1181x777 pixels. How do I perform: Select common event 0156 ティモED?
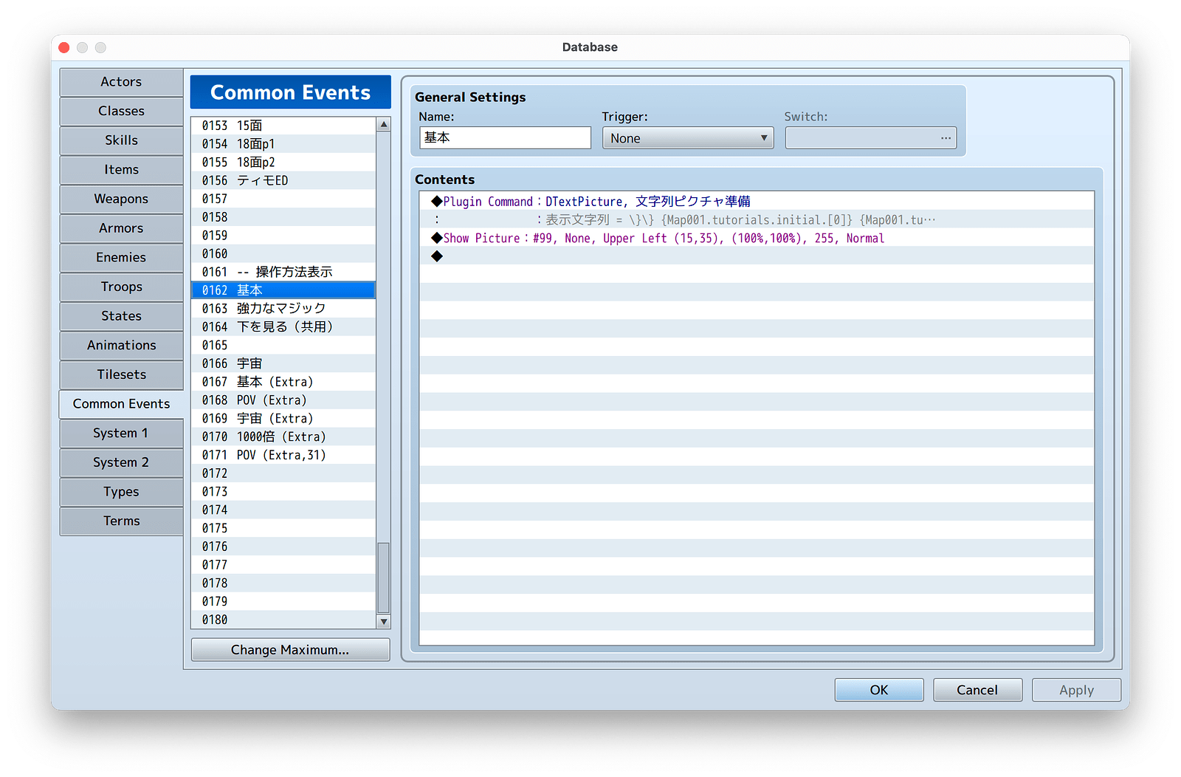283,180
